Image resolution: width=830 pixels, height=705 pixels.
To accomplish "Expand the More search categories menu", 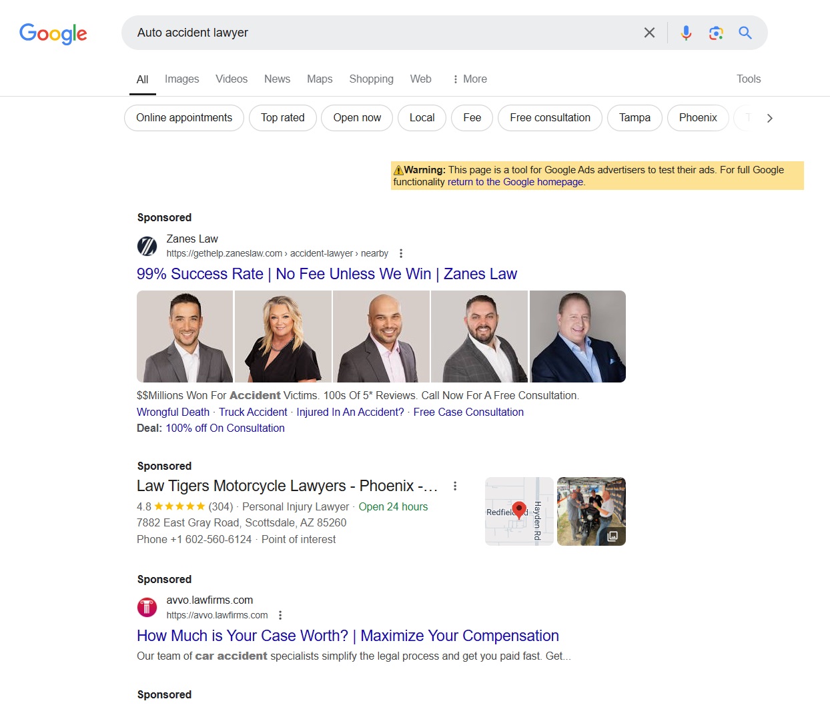I will click(469, 79).
